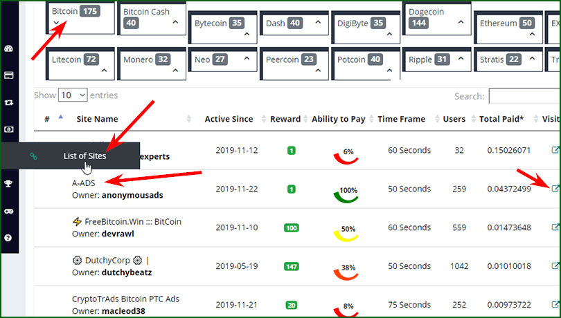Click the A-ADS site name
The image size is (561, 318).
(x=83, y=183)
